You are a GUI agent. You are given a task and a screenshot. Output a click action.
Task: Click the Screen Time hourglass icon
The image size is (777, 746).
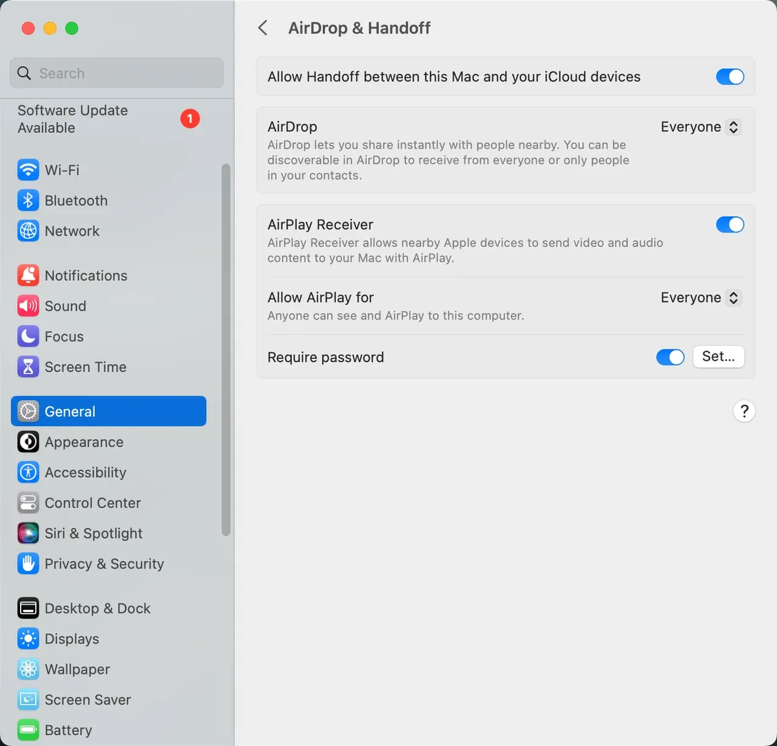(28, 367)
